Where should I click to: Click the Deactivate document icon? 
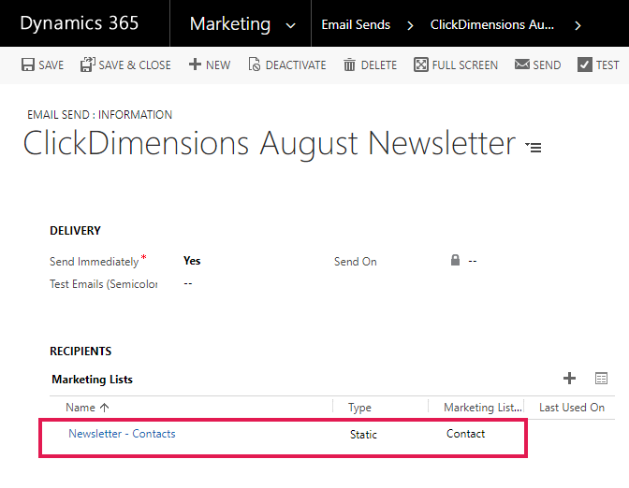pos(255,65)
